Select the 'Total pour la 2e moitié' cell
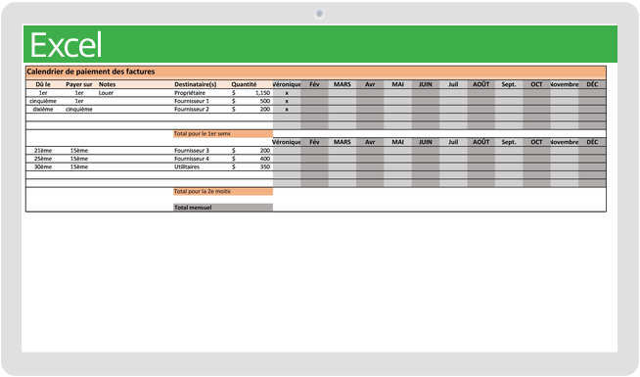 pos(223,192)
